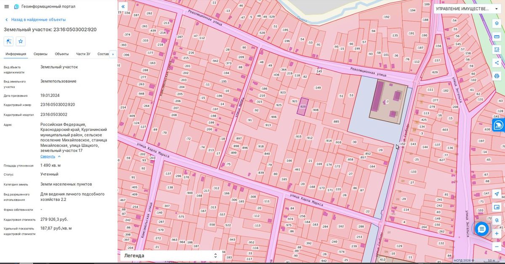Open the Объекты tab
Screen dimensions: 505x264
point(62,54)
